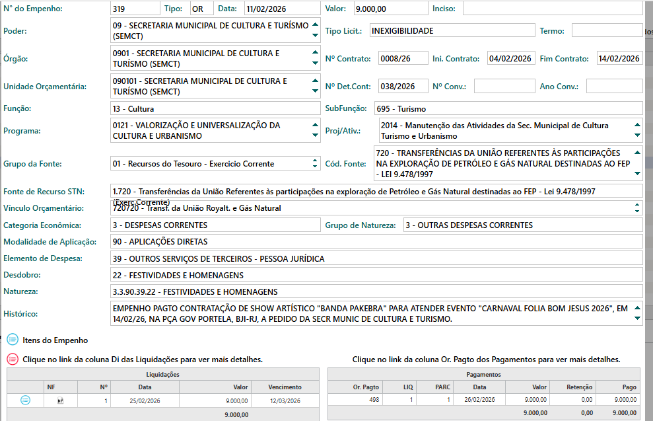653x421 pixels.
Task: Click the empty Nº Conv. field
Action: pyautogui.click(x=504, y=87)
